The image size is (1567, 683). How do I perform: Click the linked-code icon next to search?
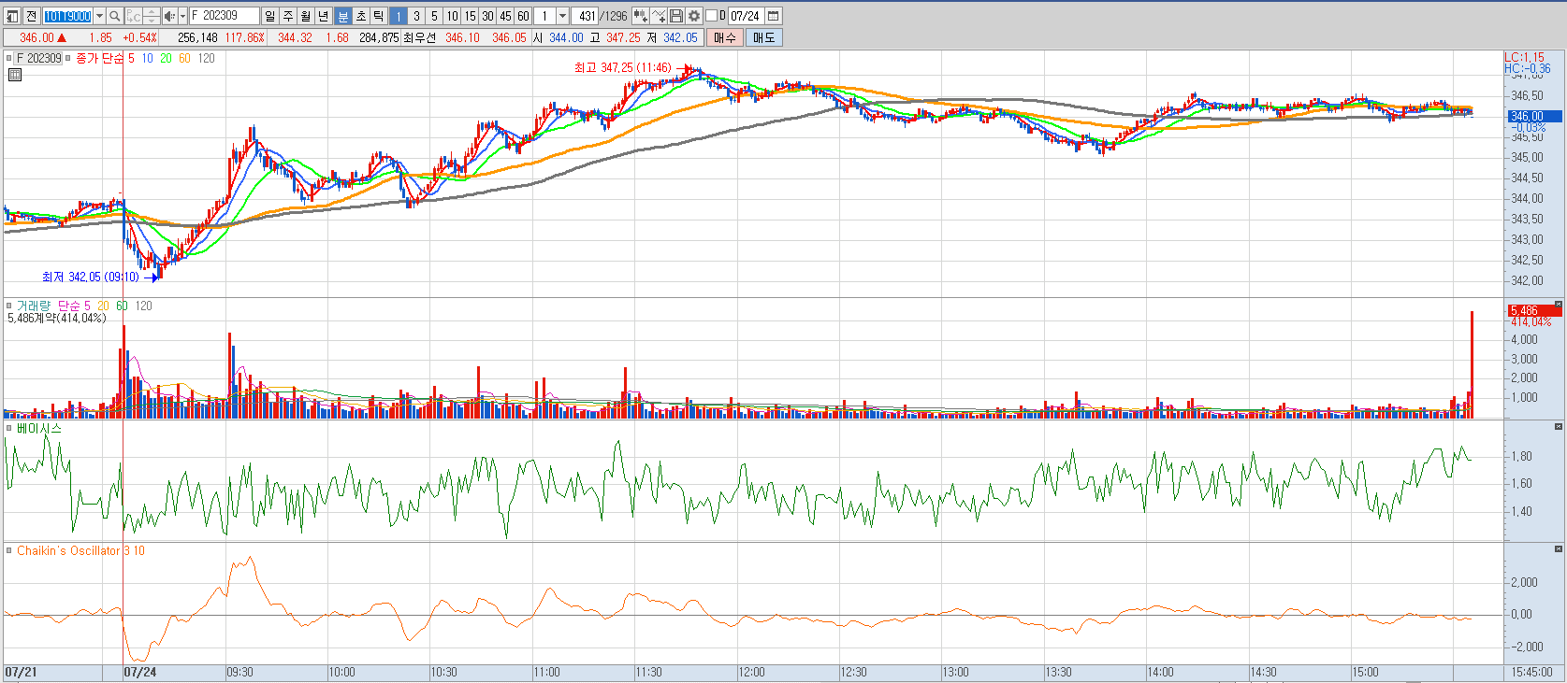tap(134, 16)
